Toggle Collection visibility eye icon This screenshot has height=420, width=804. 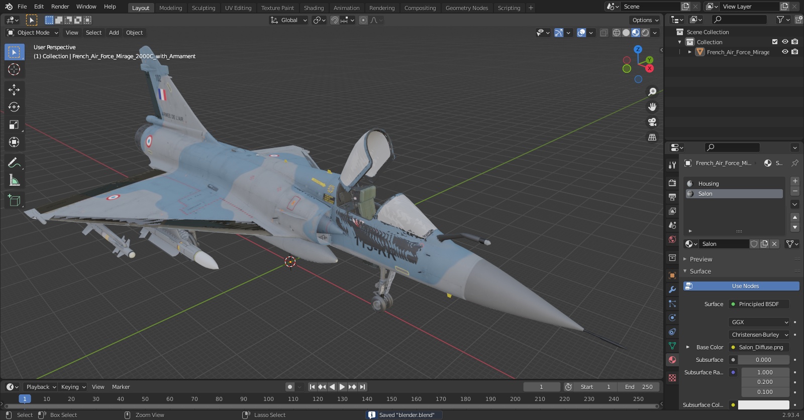point(785,42)
